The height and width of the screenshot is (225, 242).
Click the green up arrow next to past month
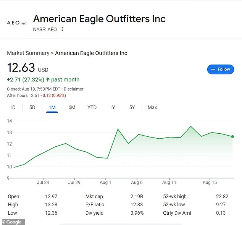pos(48,79)
